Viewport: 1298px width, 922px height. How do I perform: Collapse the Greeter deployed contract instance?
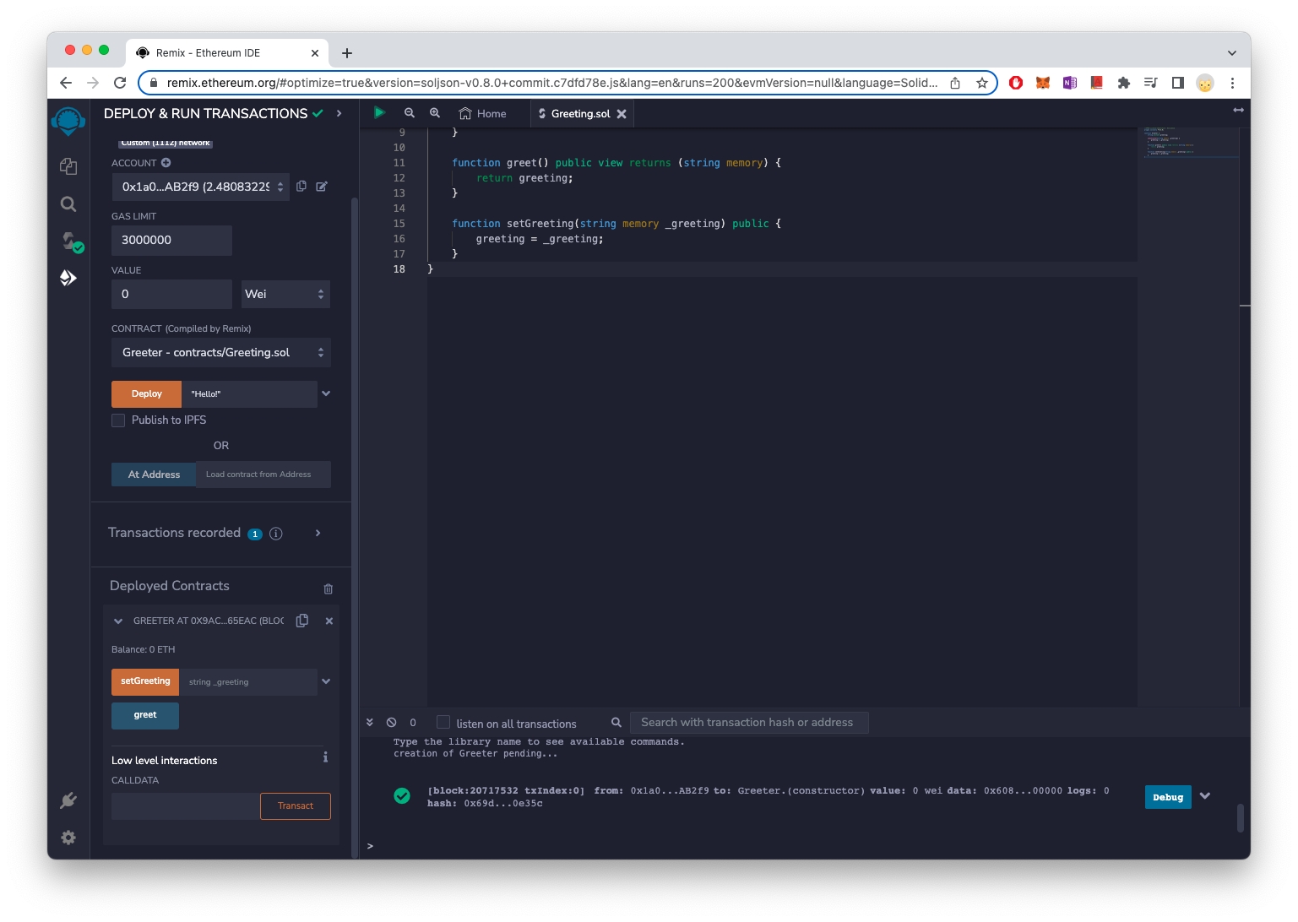[x=118, y=621]
